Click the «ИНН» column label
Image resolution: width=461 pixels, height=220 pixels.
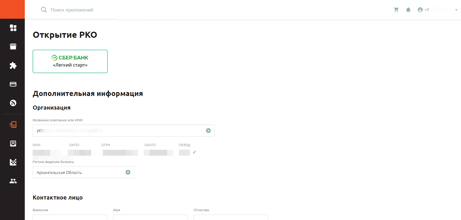pyautogui.click(x=37, y=145)
